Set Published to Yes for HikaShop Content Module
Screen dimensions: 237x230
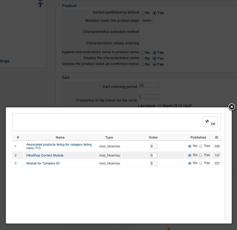coord(201,155)
